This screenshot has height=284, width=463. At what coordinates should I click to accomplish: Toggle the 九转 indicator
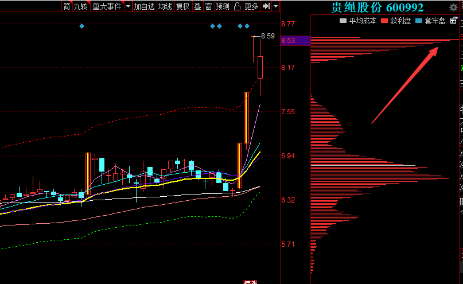click(81, 6)
